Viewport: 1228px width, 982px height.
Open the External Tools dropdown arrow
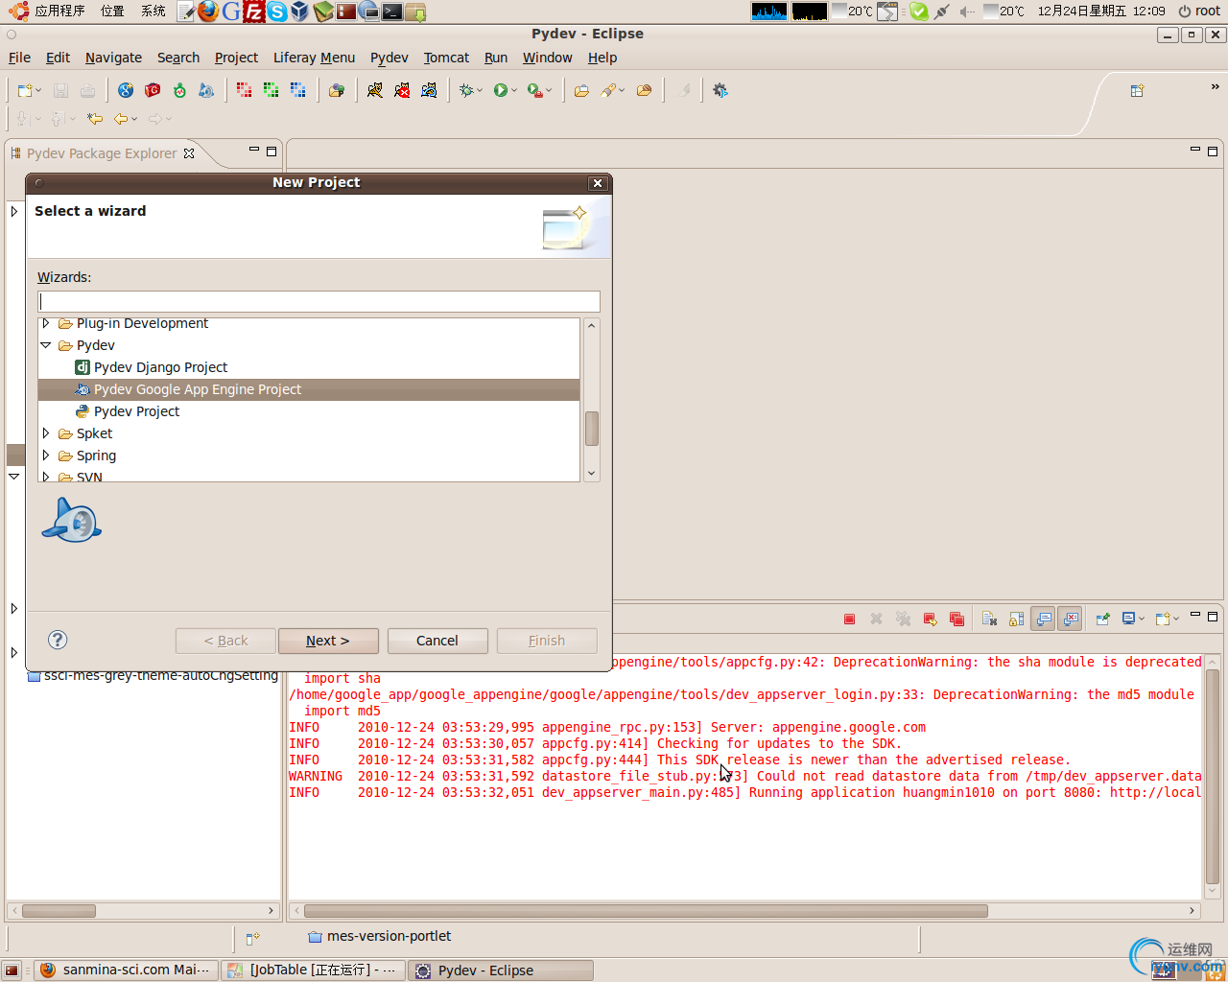tap(549, 91)
